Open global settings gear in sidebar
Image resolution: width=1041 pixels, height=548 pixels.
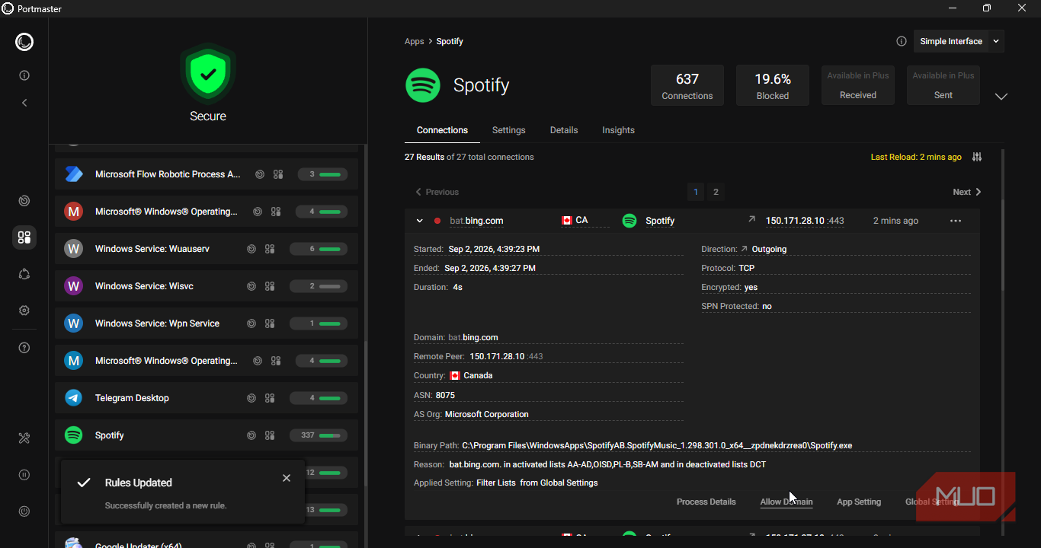click(x=24, y=311)
